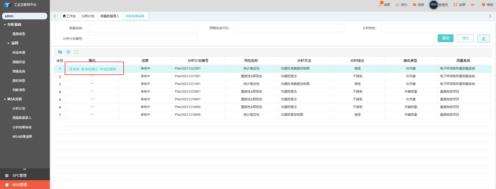Open 判断准则 in the sidebar
This screenshot has height=189, width=496.
[x=19, y=90]
